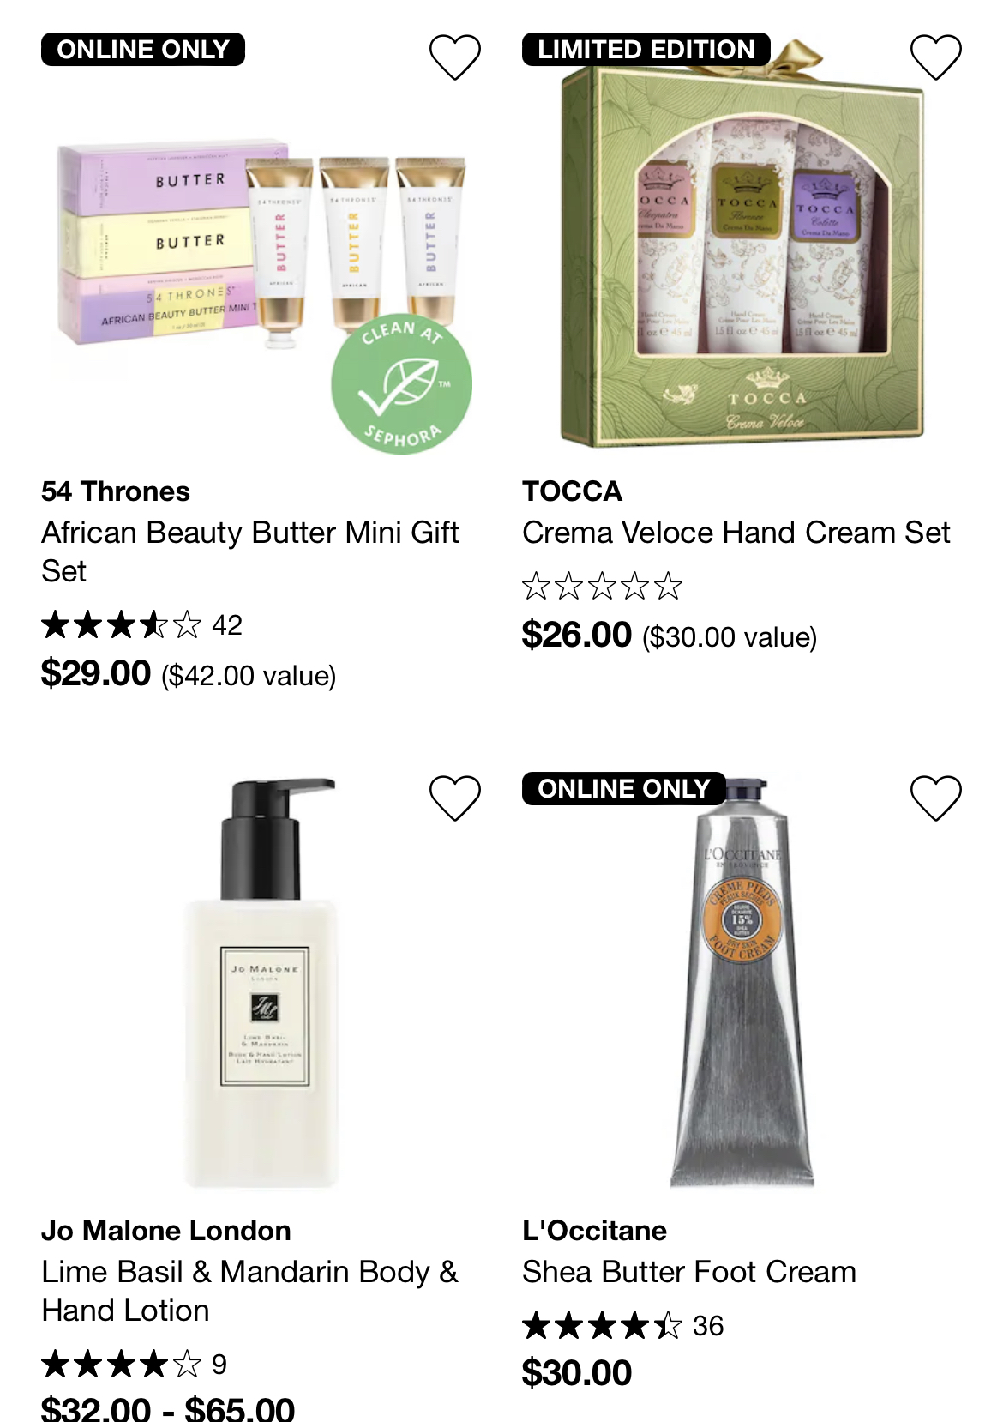This screenshot has height=1422, width=1003.
Task: Favorite the 54 Thrones gift set heart
Action: [x=454, y=57]
